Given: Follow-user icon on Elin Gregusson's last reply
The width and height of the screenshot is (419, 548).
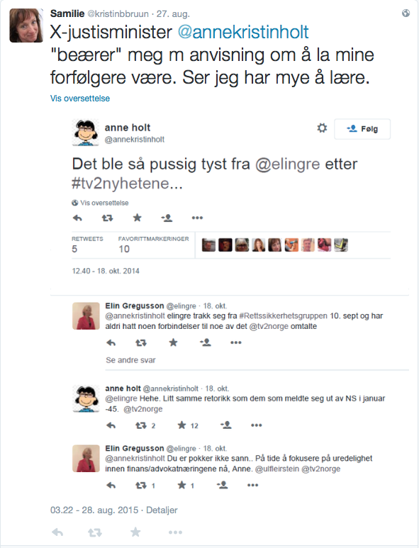Looking at the screenshot, I should [222, 485].
